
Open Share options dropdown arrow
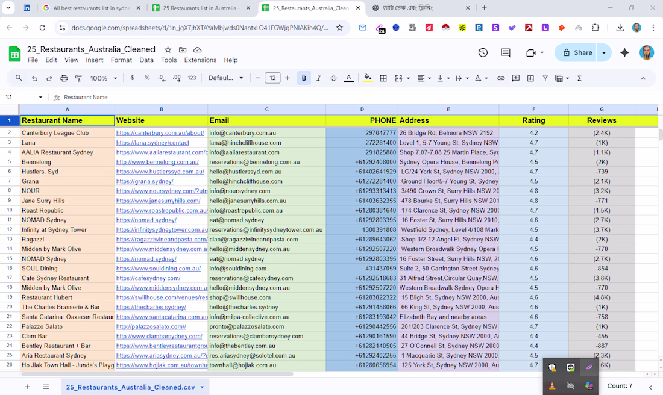pyautogui.click(x=604, y=53)
